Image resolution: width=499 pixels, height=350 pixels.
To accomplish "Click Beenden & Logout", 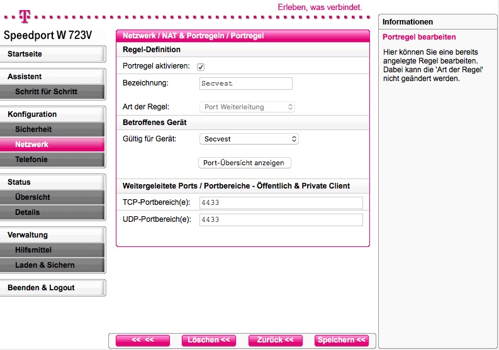I will (x=52, y=288).
